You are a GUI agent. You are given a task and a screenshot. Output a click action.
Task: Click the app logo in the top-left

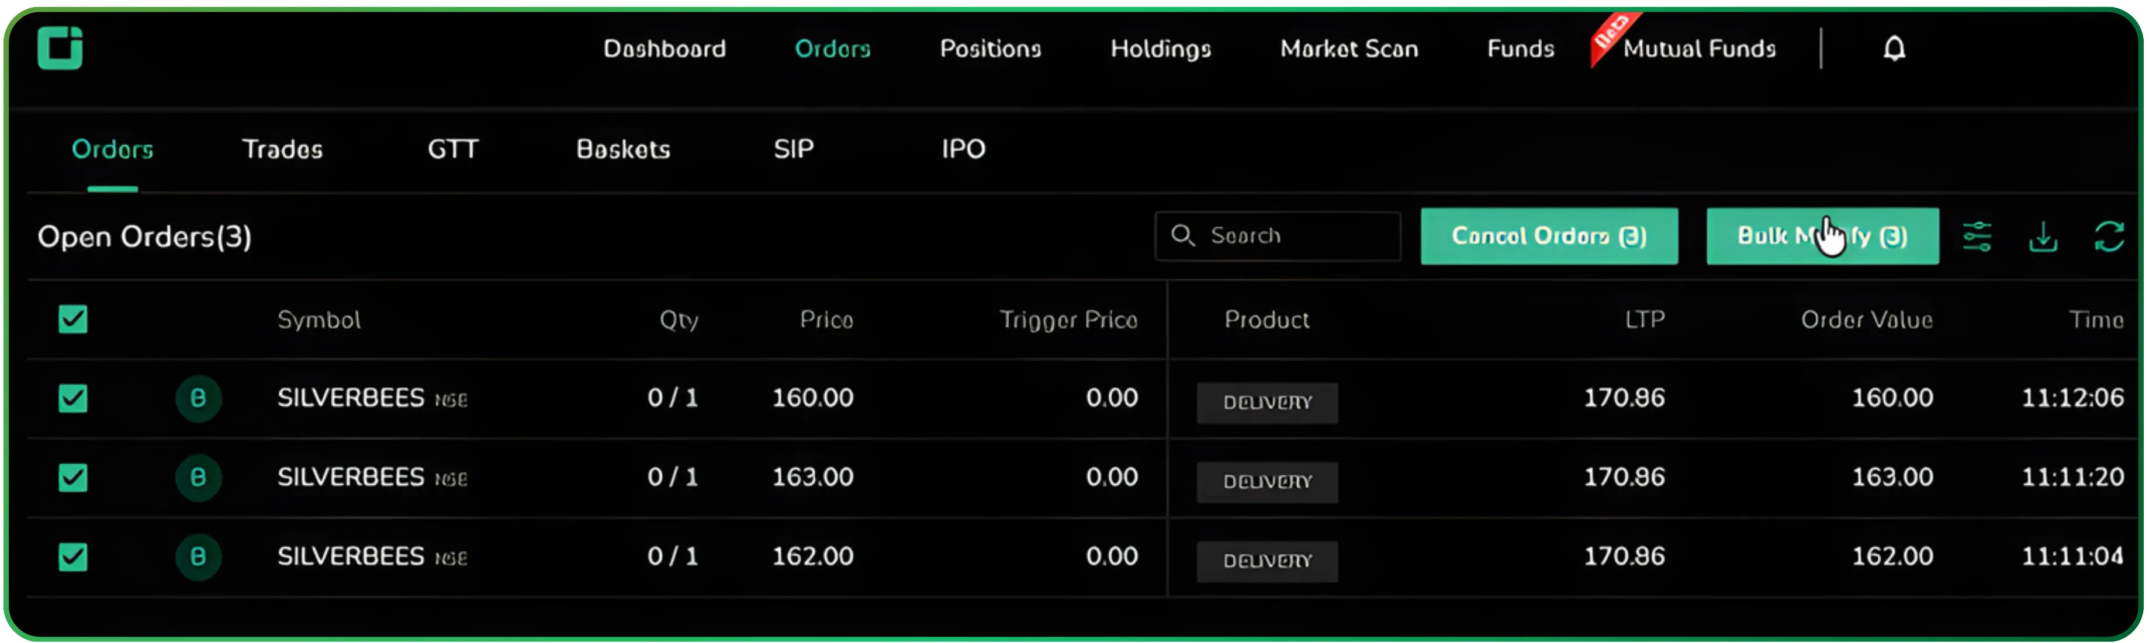coord(61,47)
